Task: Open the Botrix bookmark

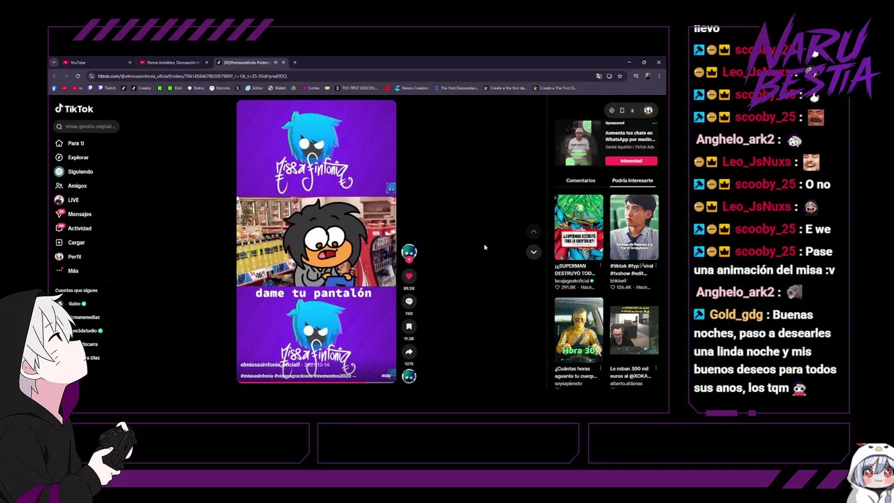Action: (196, 88)
